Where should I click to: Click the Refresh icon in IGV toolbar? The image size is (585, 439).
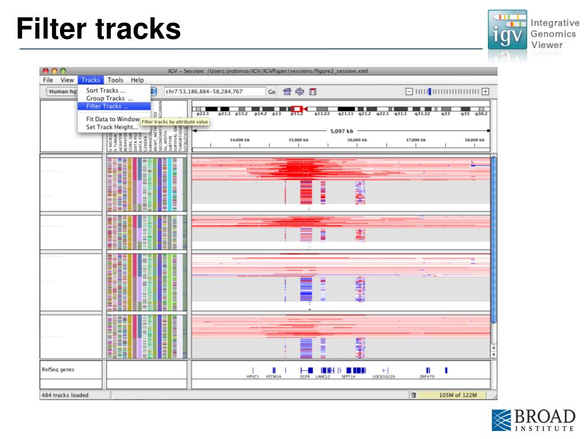point(299,91)
